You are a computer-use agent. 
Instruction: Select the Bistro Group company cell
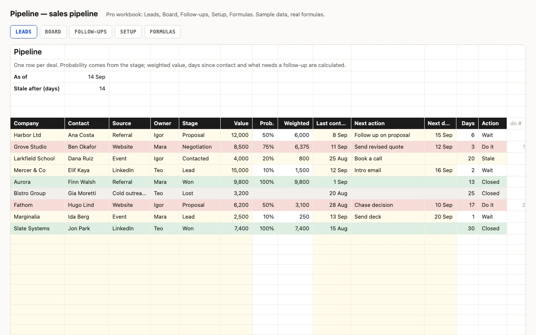point(38,193)
